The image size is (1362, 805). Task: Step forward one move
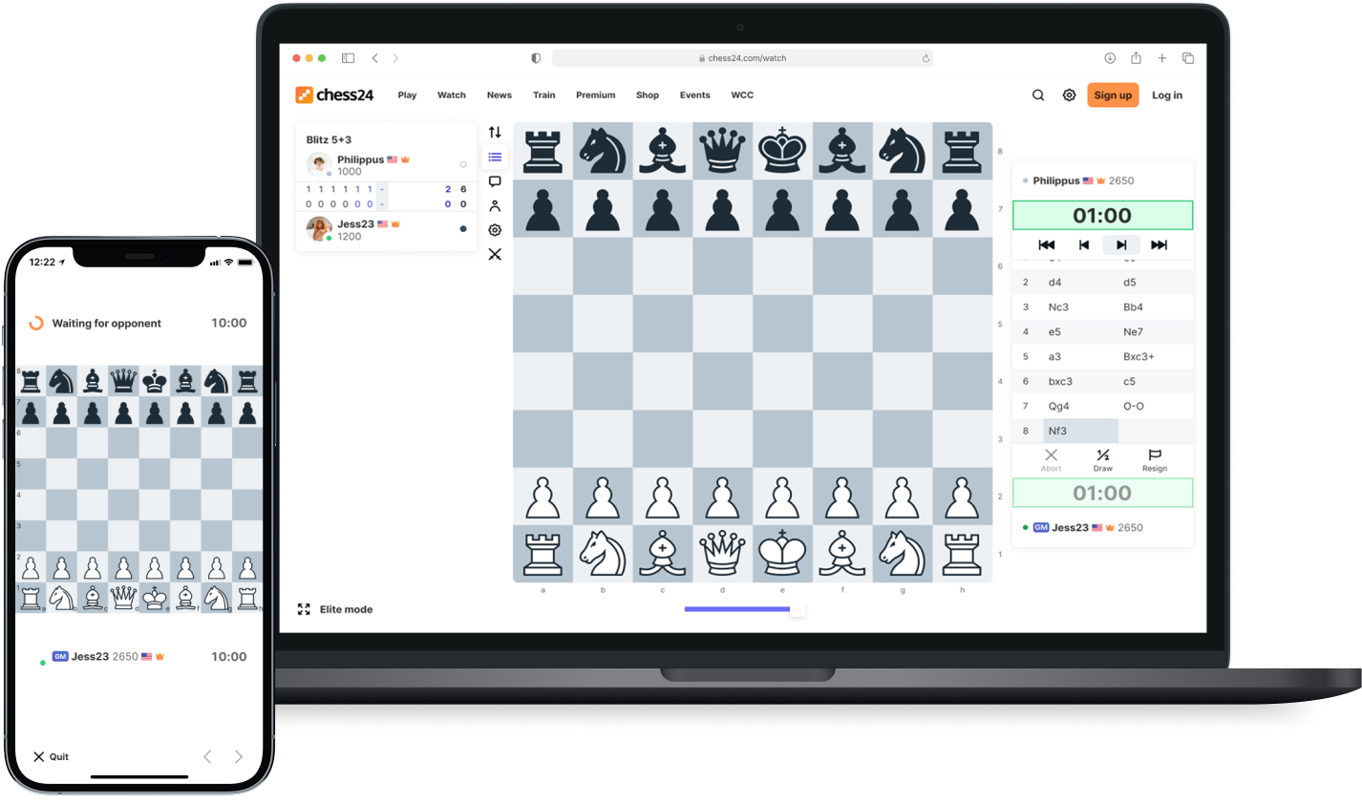point(1121,245)
